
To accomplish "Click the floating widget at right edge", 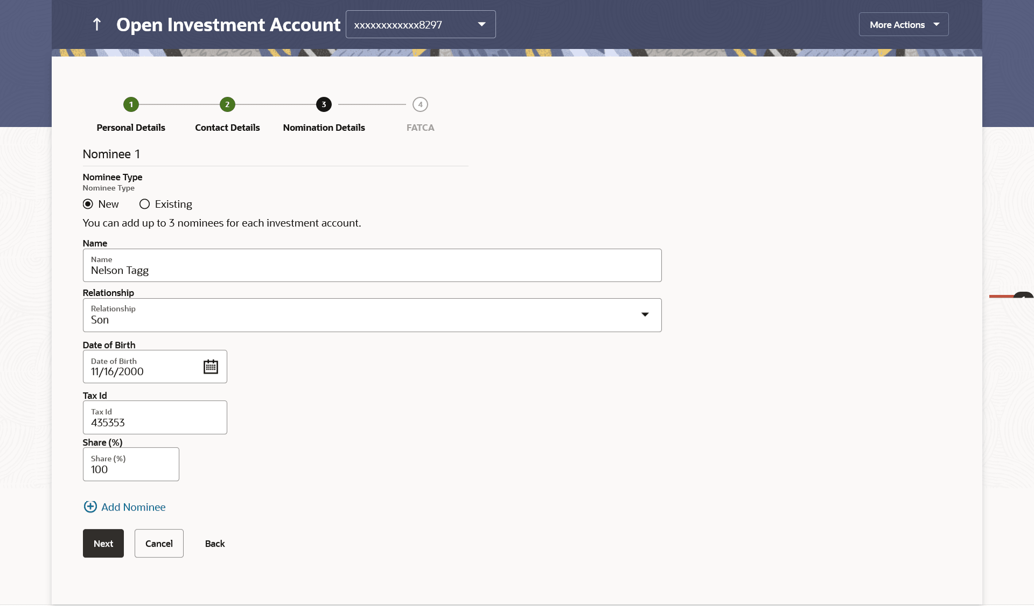I will (x=1022, y=295).
